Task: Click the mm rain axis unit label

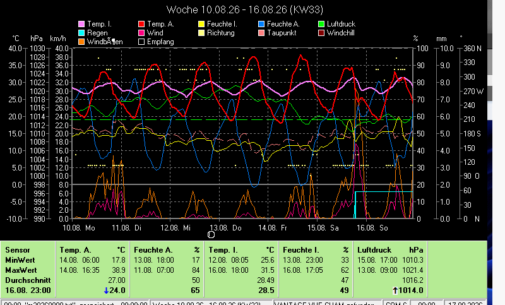Action: tap(441, 39)
